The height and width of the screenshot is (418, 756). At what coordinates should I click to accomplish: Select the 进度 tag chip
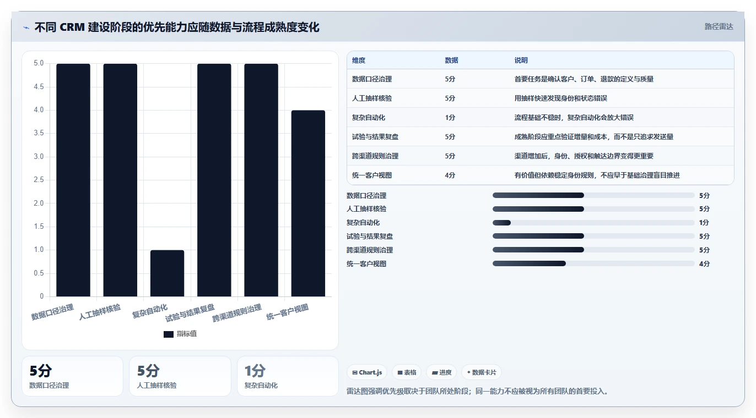point(441,372)
